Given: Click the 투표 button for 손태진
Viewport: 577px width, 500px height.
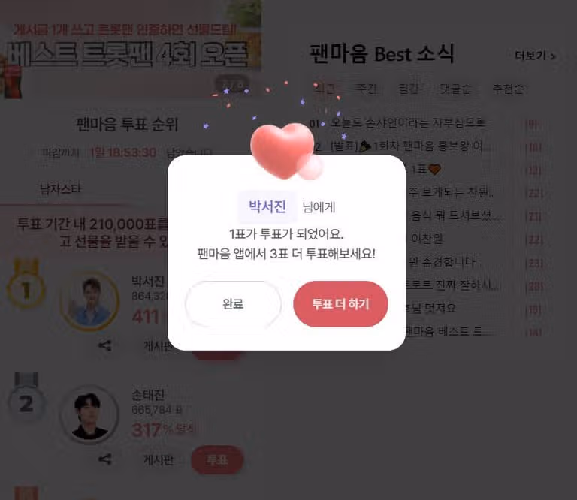Looking at the screenshot, I should (x=217, y=459).
